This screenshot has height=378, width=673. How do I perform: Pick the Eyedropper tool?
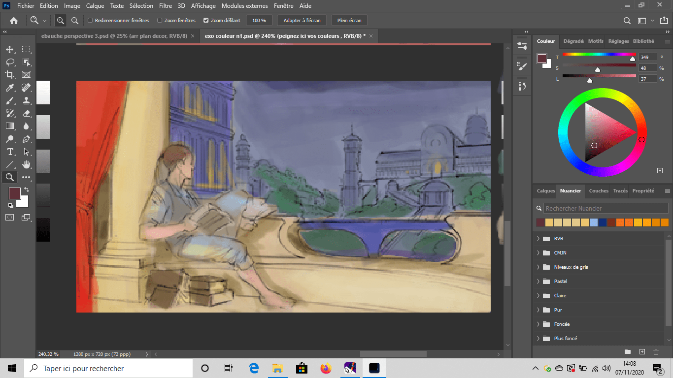pyautogui.click(x=10, y=88)
